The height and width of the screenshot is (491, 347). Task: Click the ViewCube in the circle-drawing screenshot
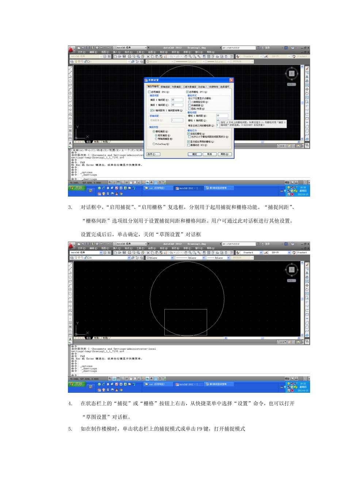click(x=291, y=270)
